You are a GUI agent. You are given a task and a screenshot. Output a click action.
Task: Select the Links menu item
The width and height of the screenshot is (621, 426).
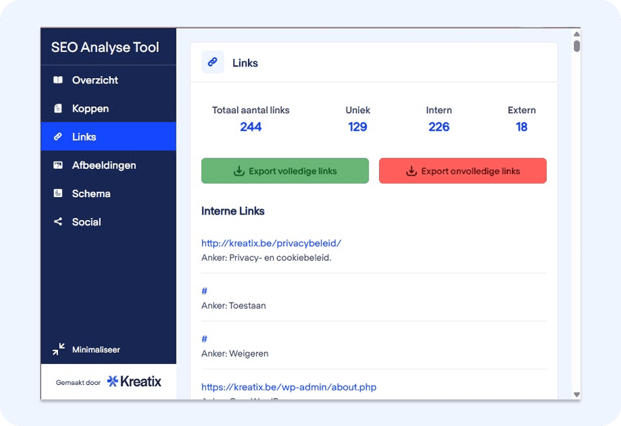[x=108, y=137]
